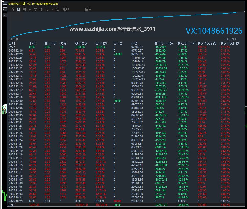Collapse the MTDriver panel with the minus button

(5, 3)
